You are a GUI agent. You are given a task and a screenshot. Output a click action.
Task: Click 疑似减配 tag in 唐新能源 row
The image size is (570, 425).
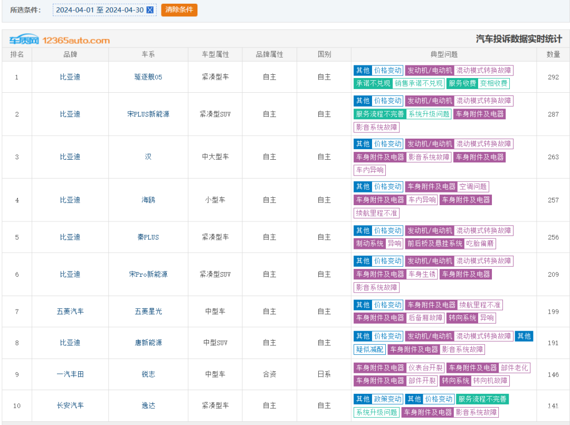(369, 349)
